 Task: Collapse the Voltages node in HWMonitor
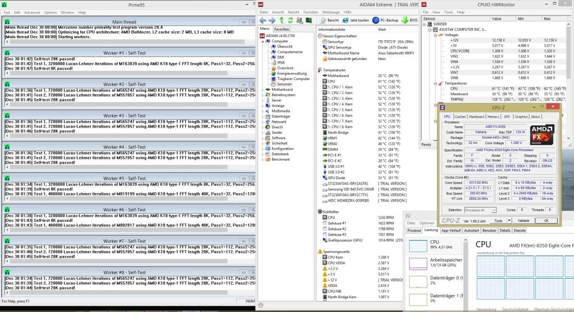435,35
